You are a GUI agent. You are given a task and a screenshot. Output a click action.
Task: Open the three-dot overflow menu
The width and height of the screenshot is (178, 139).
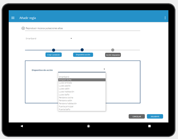165,18
